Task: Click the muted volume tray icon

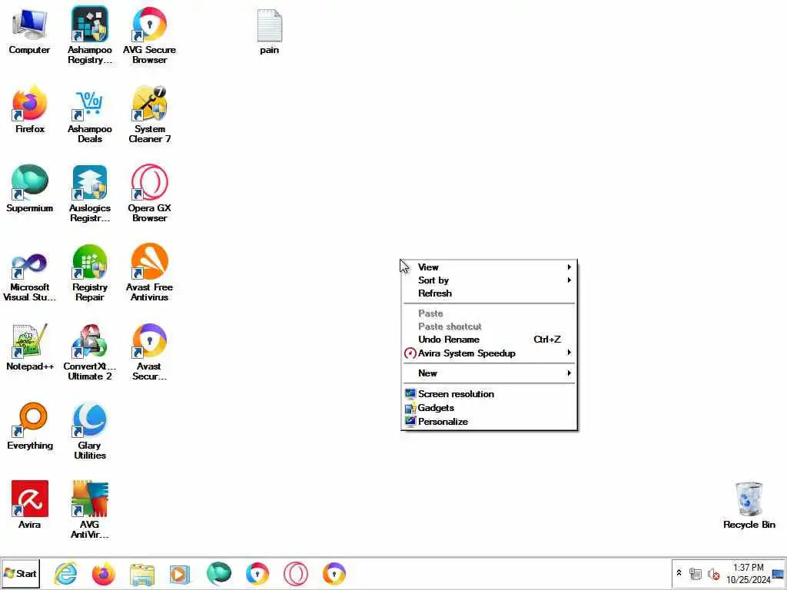Action: 713,573
